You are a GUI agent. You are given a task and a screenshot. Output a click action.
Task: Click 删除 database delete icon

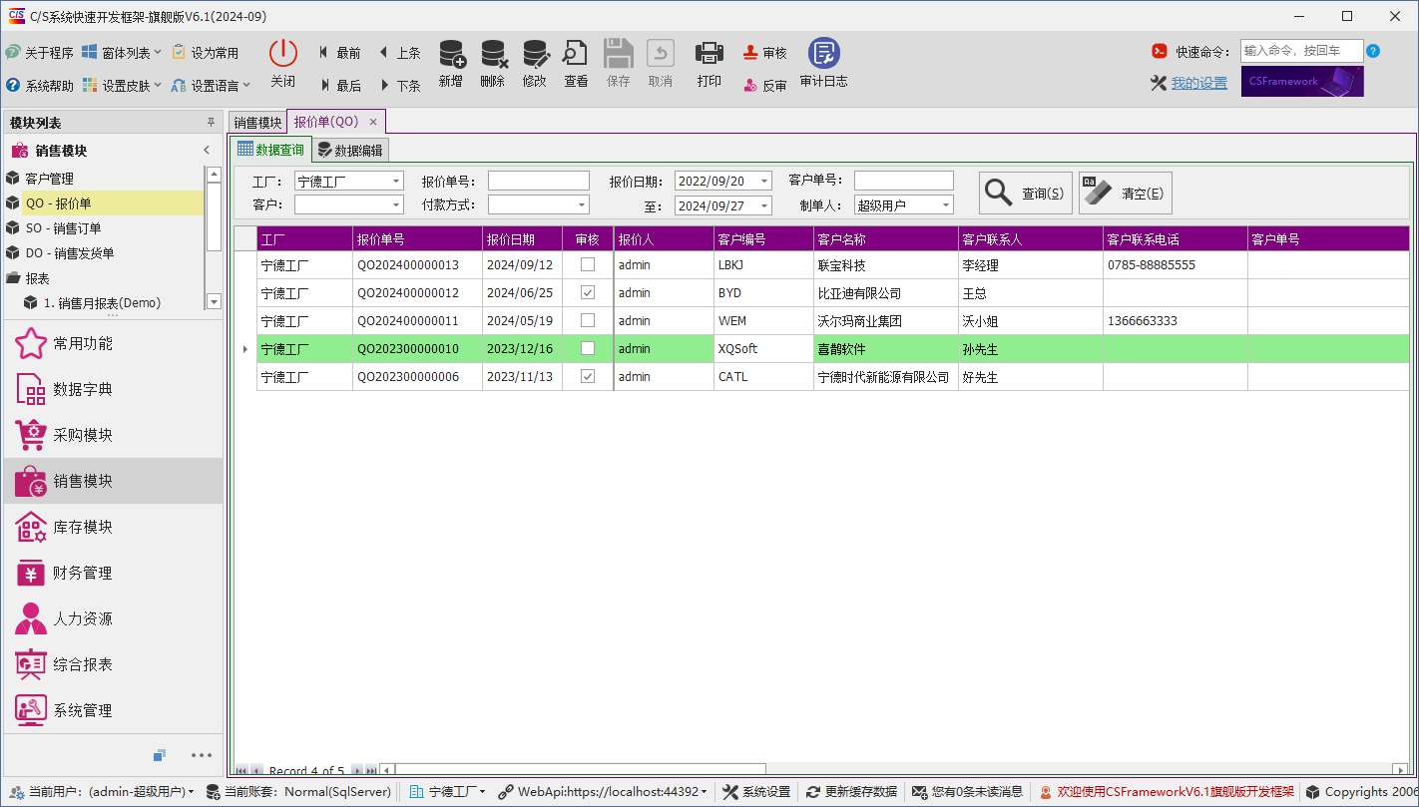tap(493, 54)
